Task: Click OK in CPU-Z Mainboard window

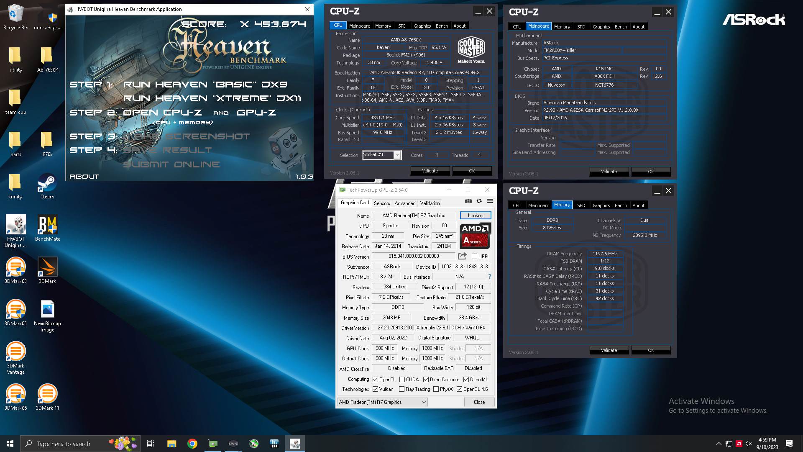Action: pyautogui.click(x=651, y=172)
